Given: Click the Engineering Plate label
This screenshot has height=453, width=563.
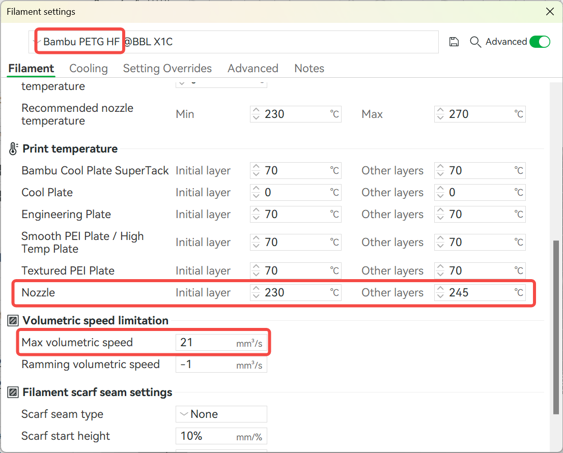Looking at the screenshot, I should [x=66, y=214].
